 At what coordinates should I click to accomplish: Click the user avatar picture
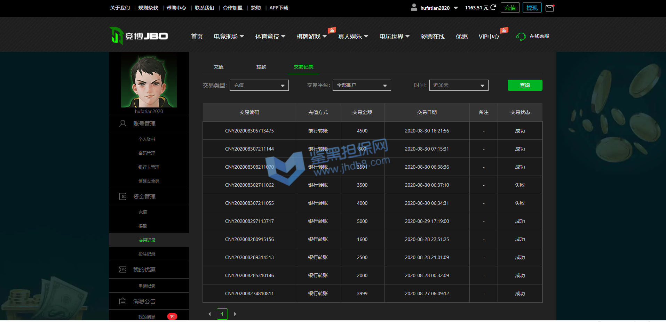149,81
